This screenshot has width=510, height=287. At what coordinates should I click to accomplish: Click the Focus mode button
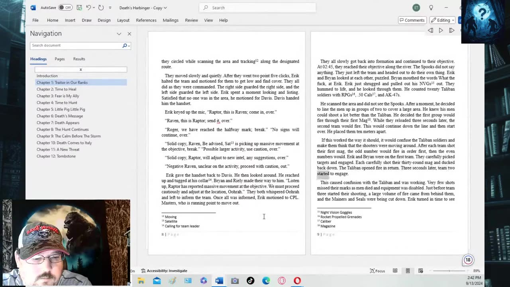(377, 271)
